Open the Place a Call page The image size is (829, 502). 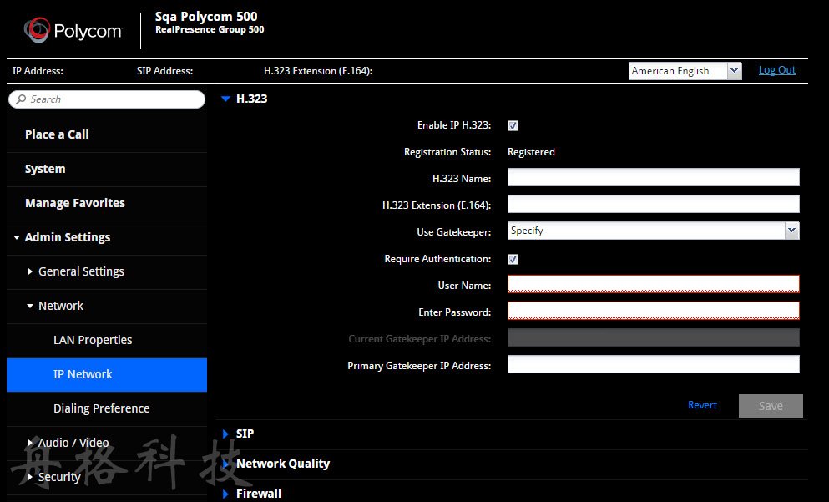click(107, 134)
